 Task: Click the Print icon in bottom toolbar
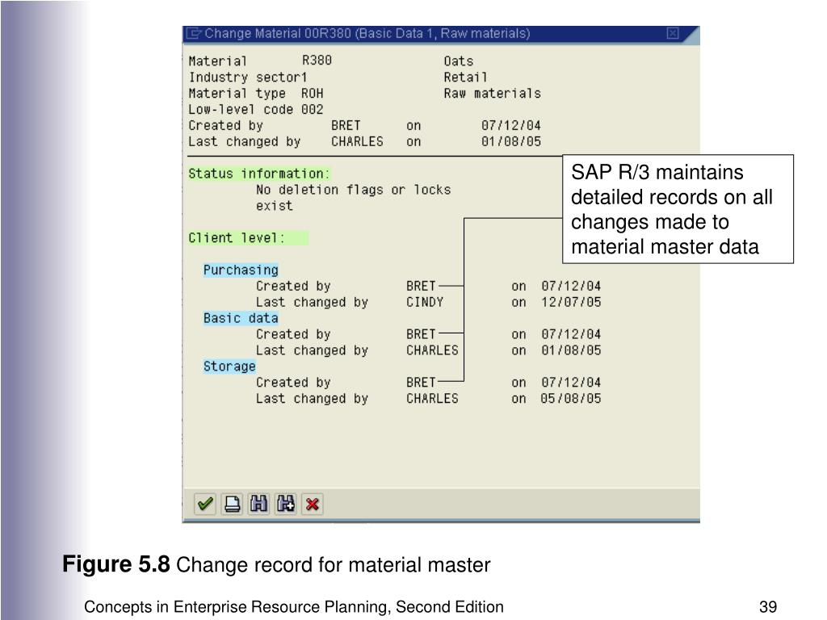point(232,504)
